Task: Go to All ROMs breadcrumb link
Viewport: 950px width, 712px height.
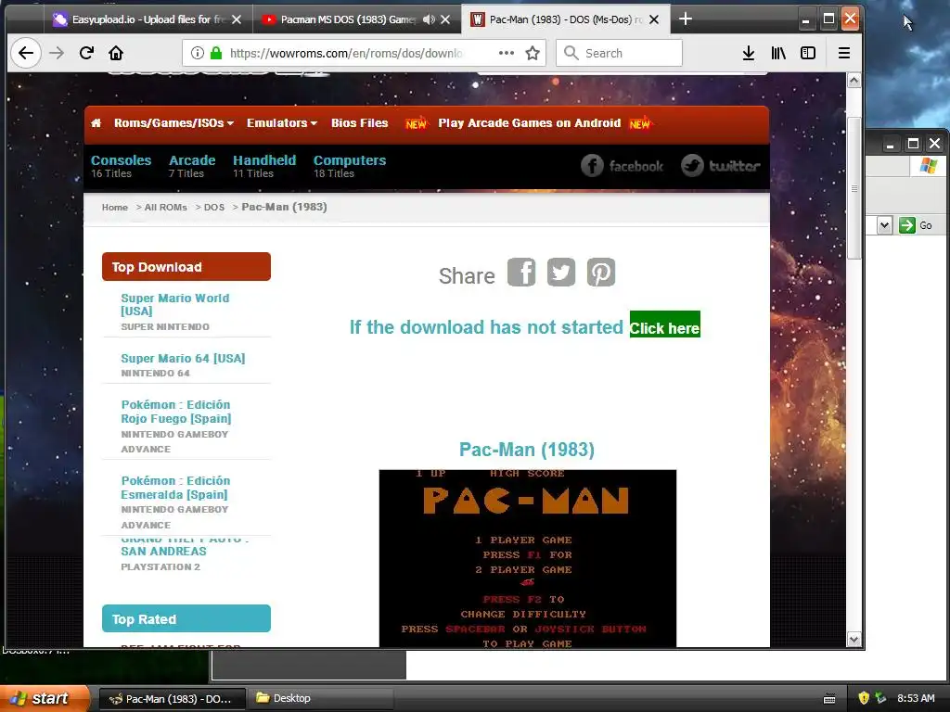Action: click(x=165, y=207)
